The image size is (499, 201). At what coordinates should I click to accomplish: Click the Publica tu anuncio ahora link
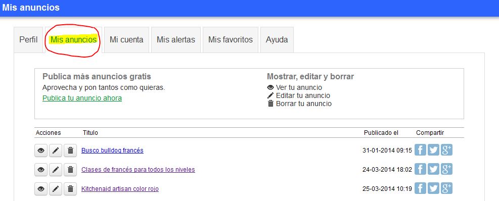pyautogui.click(x=82, y=98)
